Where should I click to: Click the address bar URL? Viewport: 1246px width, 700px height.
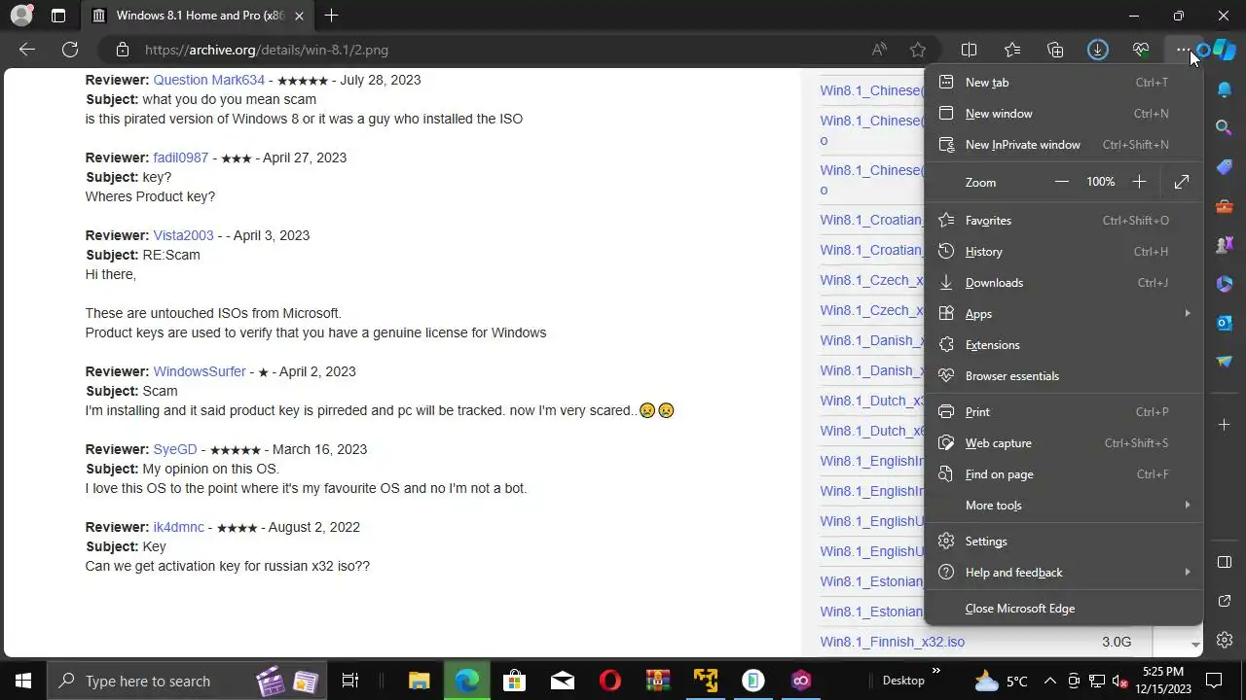coord(266,50)
